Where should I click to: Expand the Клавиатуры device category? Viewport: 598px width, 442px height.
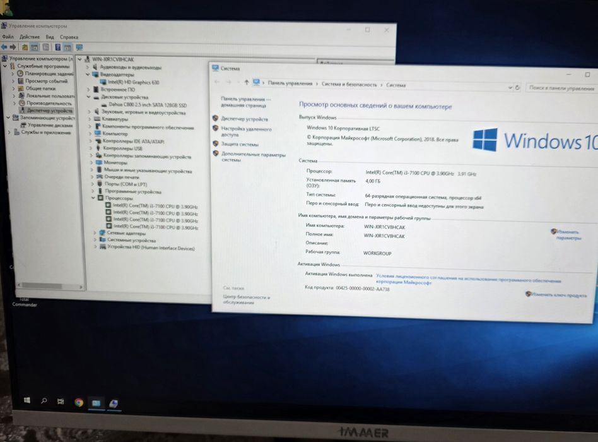(90, 119)
